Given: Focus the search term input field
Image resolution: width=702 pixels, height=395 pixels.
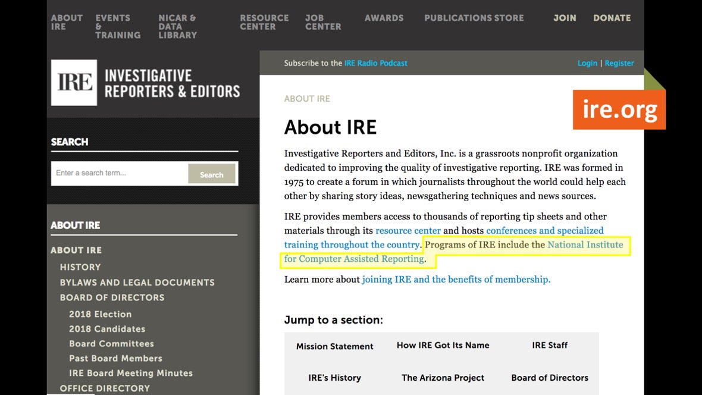Looking at the screenshot, I should pos(120,173).
